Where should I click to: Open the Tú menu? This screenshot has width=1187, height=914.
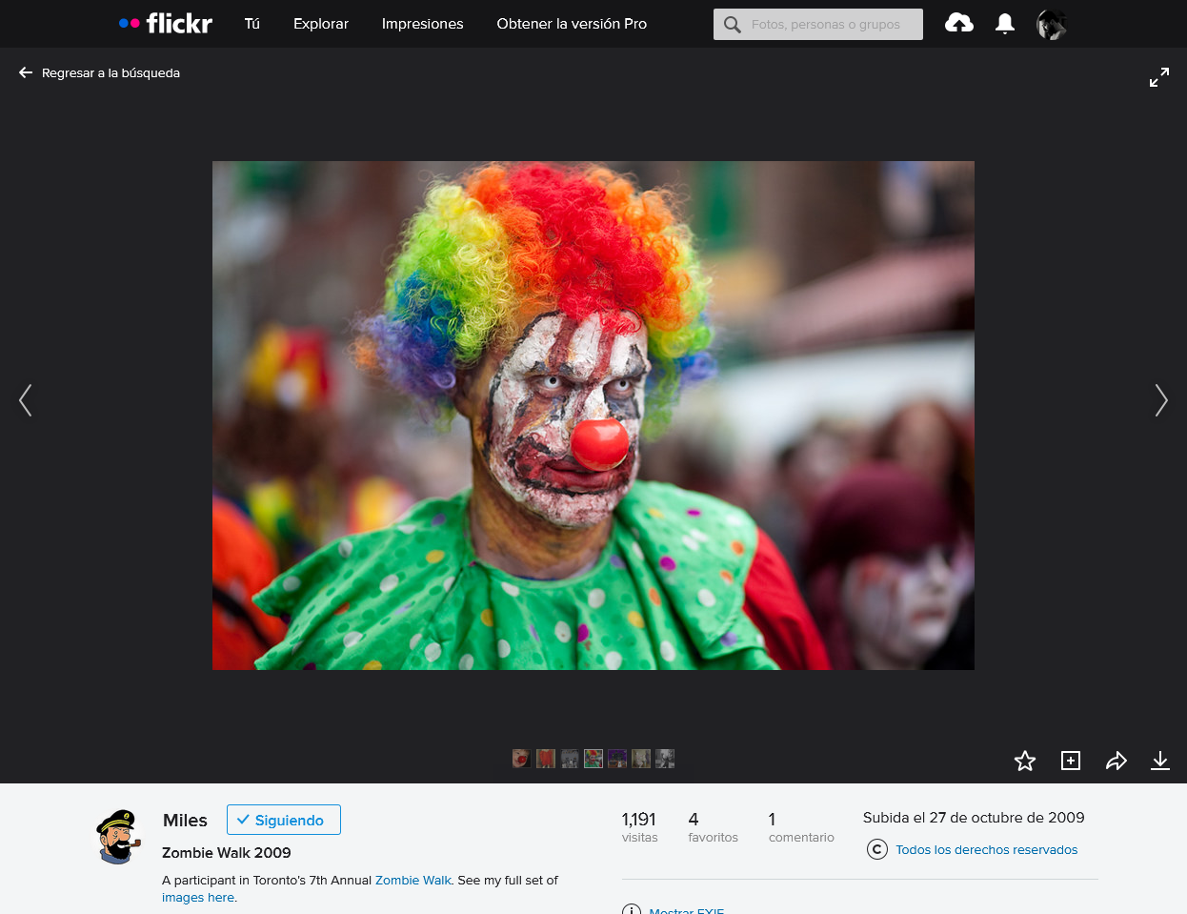tap(251, 24)
